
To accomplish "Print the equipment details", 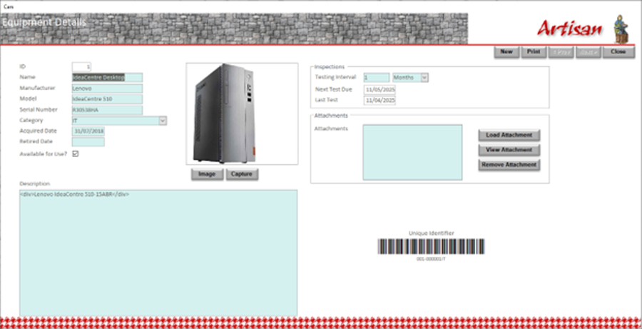I will pos(532,52).
